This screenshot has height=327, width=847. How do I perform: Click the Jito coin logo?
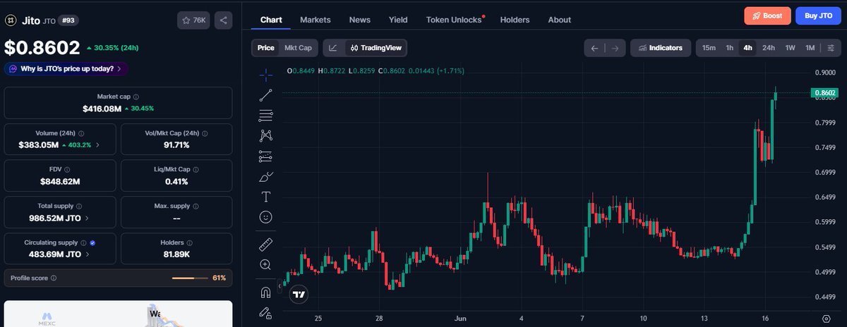11,20
